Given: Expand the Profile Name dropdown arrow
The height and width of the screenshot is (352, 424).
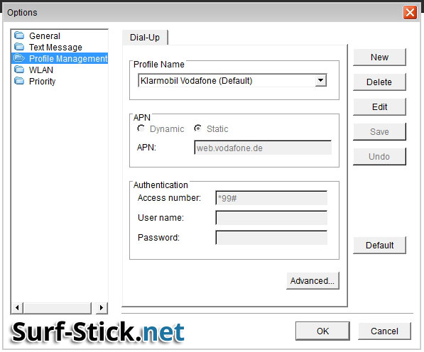Looking at the screenshot, I should 320,80.
